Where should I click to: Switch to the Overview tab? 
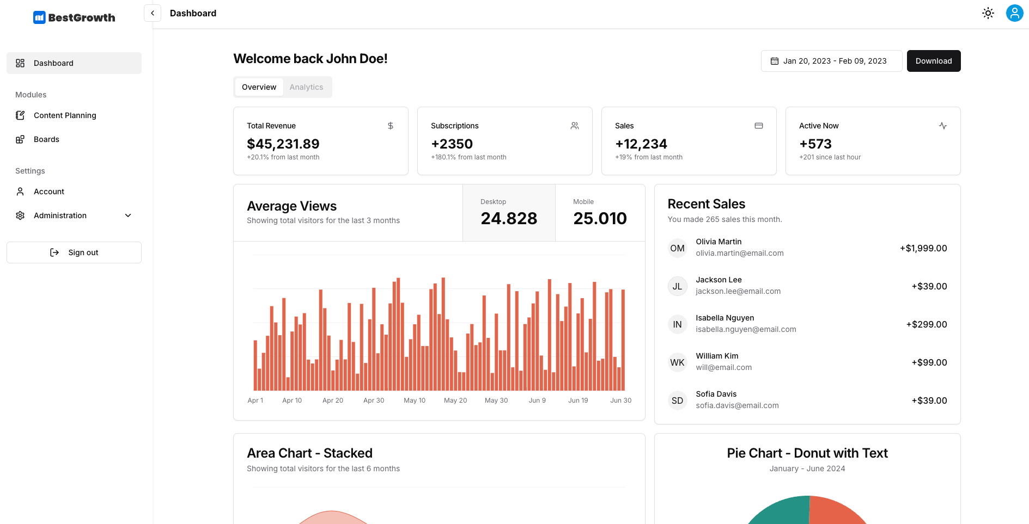(x=259, y=87)
